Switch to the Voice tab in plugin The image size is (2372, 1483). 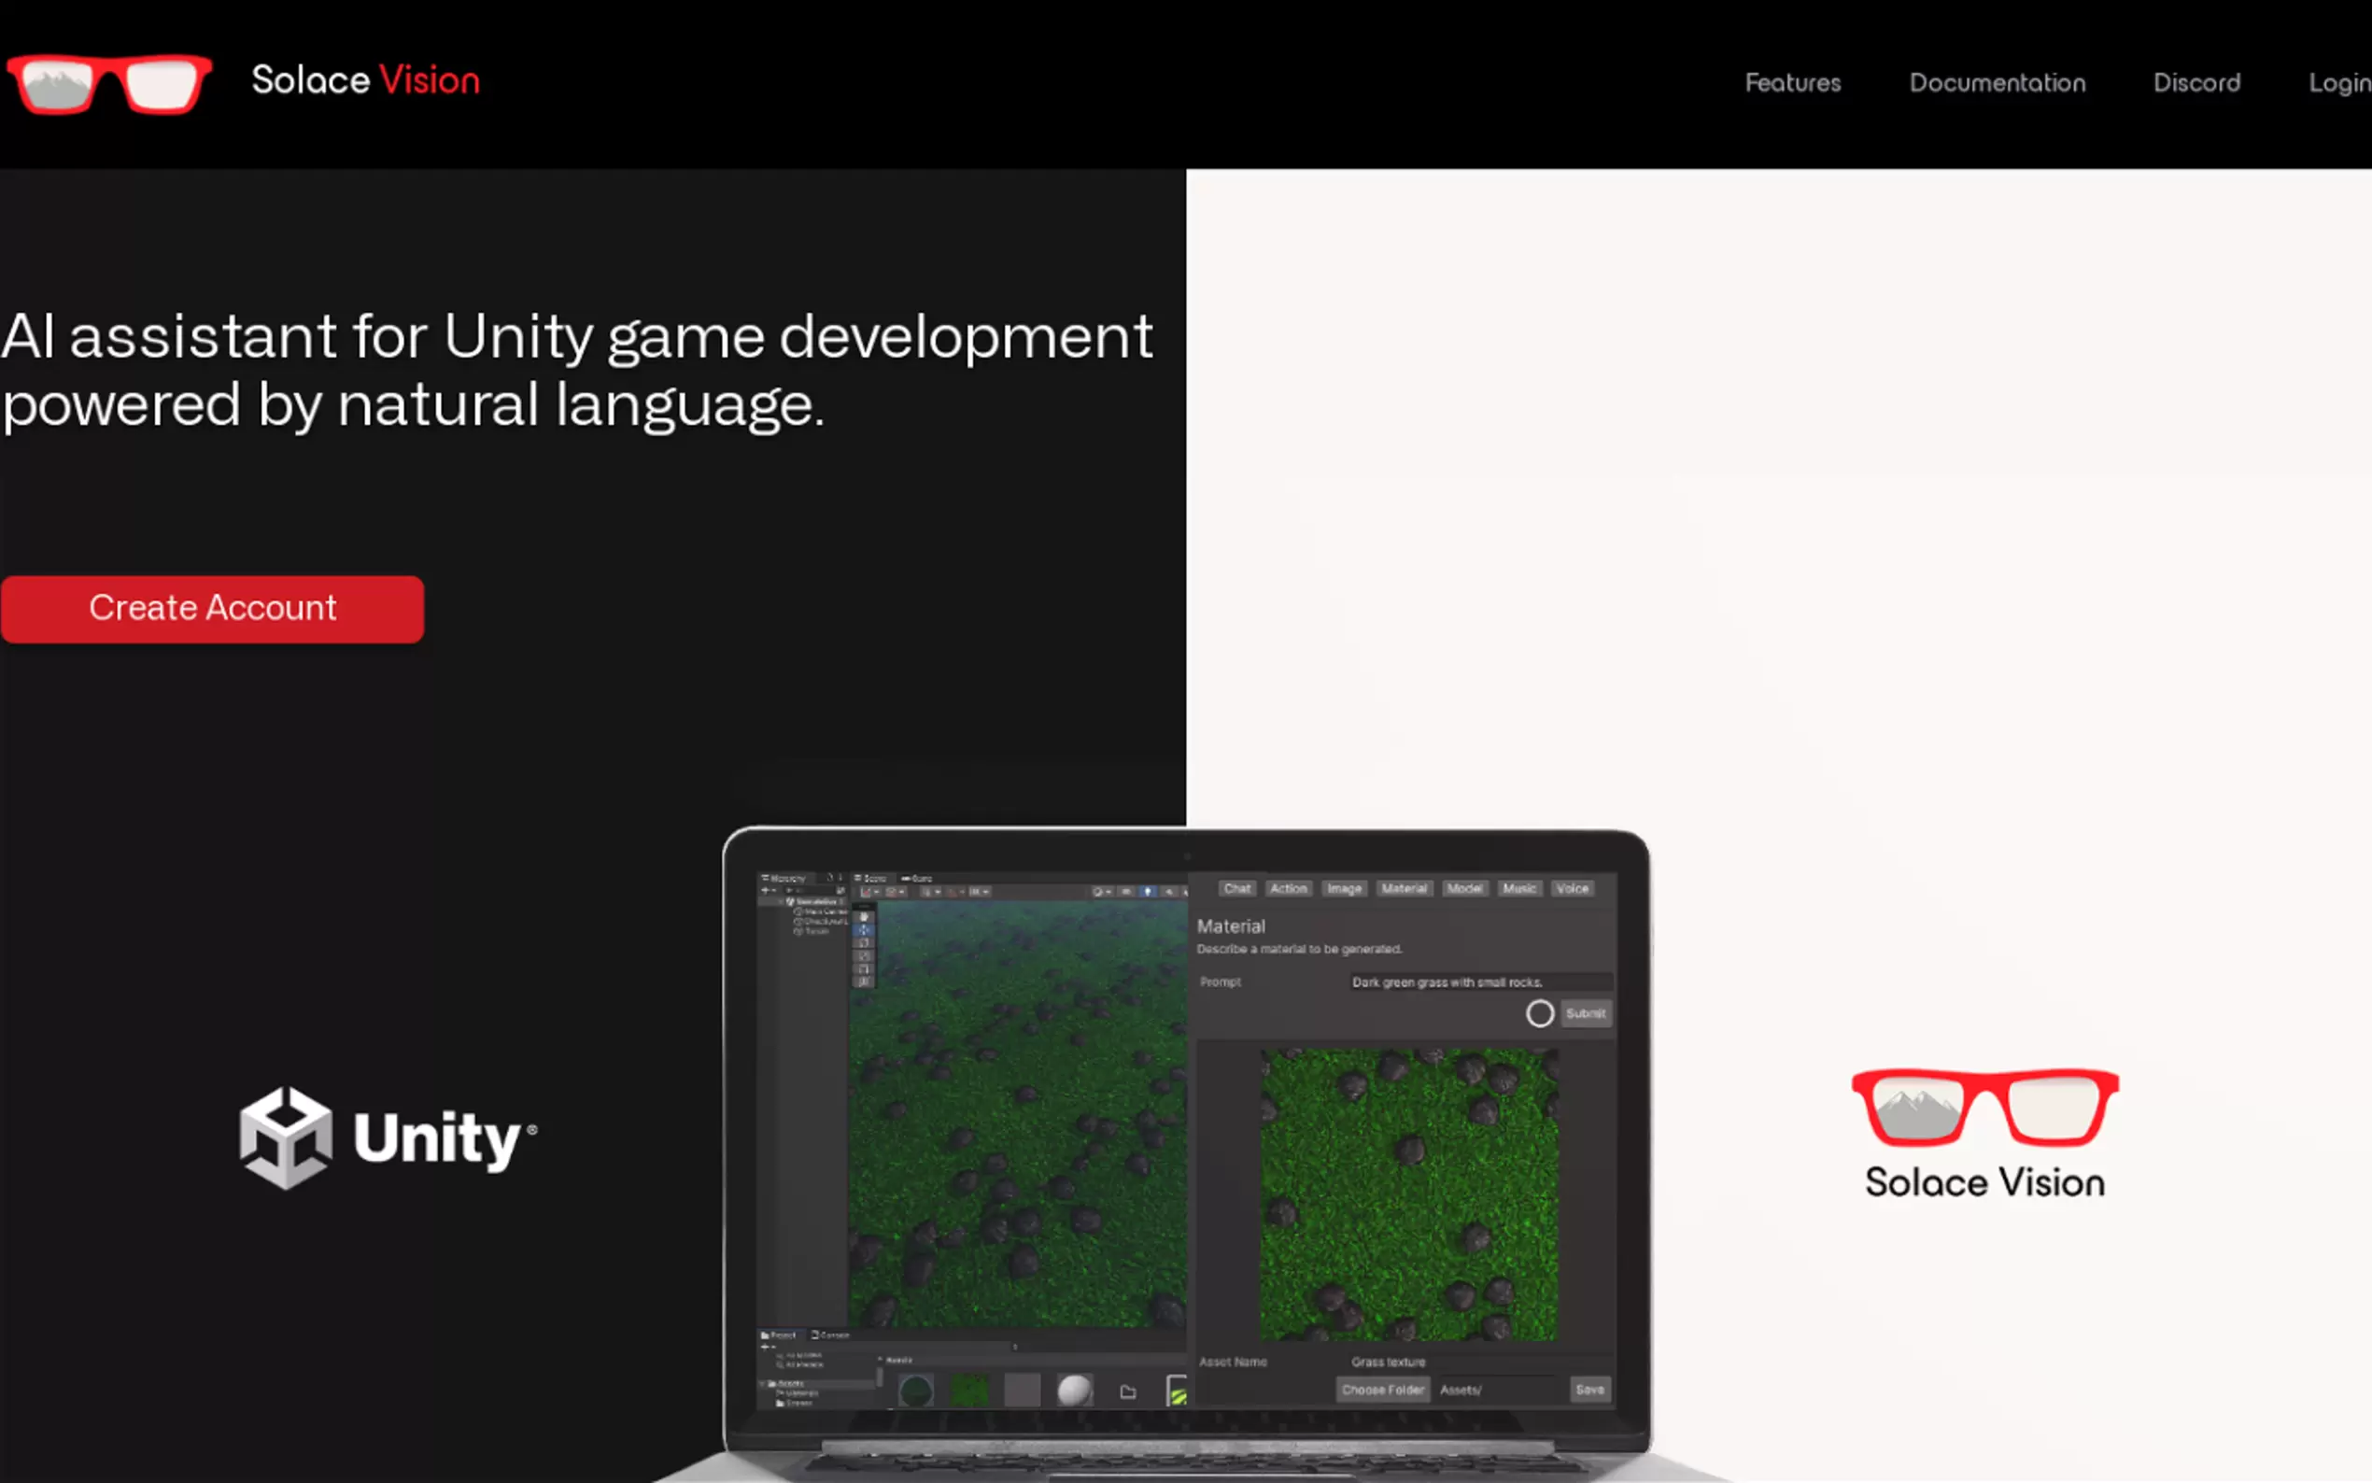tap(1572, 889)
